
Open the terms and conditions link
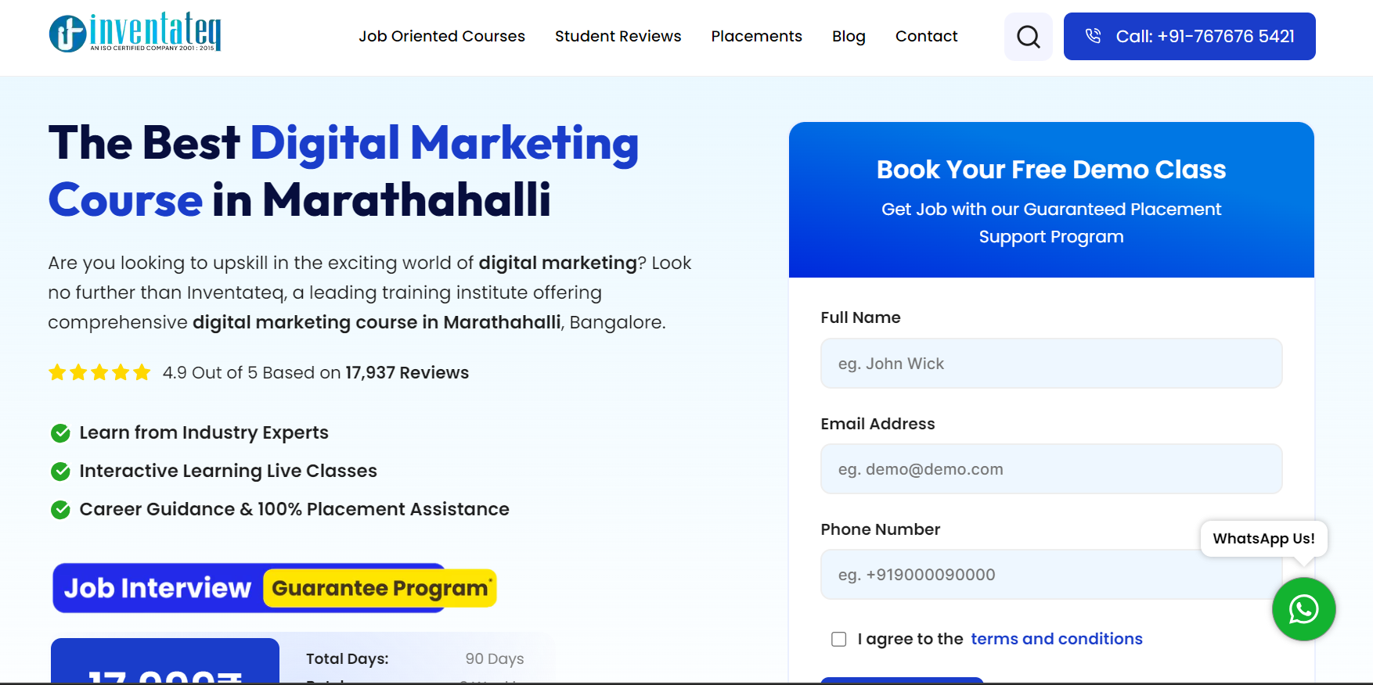(1057, 639)
